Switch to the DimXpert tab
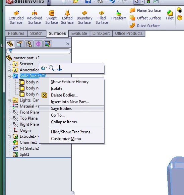The height and width of the screenshot is (195, 184). (x=101, y=34)
